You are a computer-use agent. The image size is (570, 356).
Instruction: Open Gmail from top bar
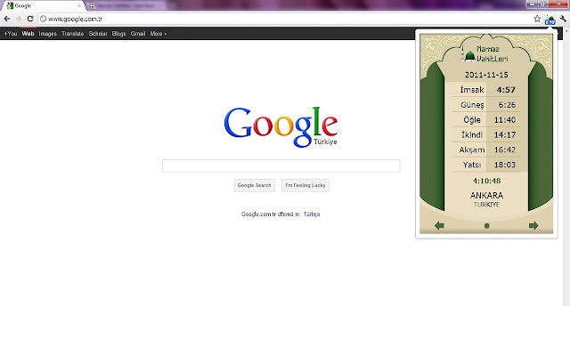coord(138,34)
